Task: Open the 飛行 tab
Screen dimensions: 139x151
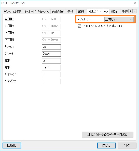Action: 81,12
